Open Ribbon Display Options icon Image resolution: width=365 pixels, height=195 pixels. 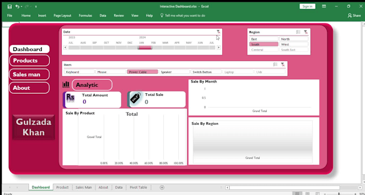pyautogui.click(x=324, y=6)
